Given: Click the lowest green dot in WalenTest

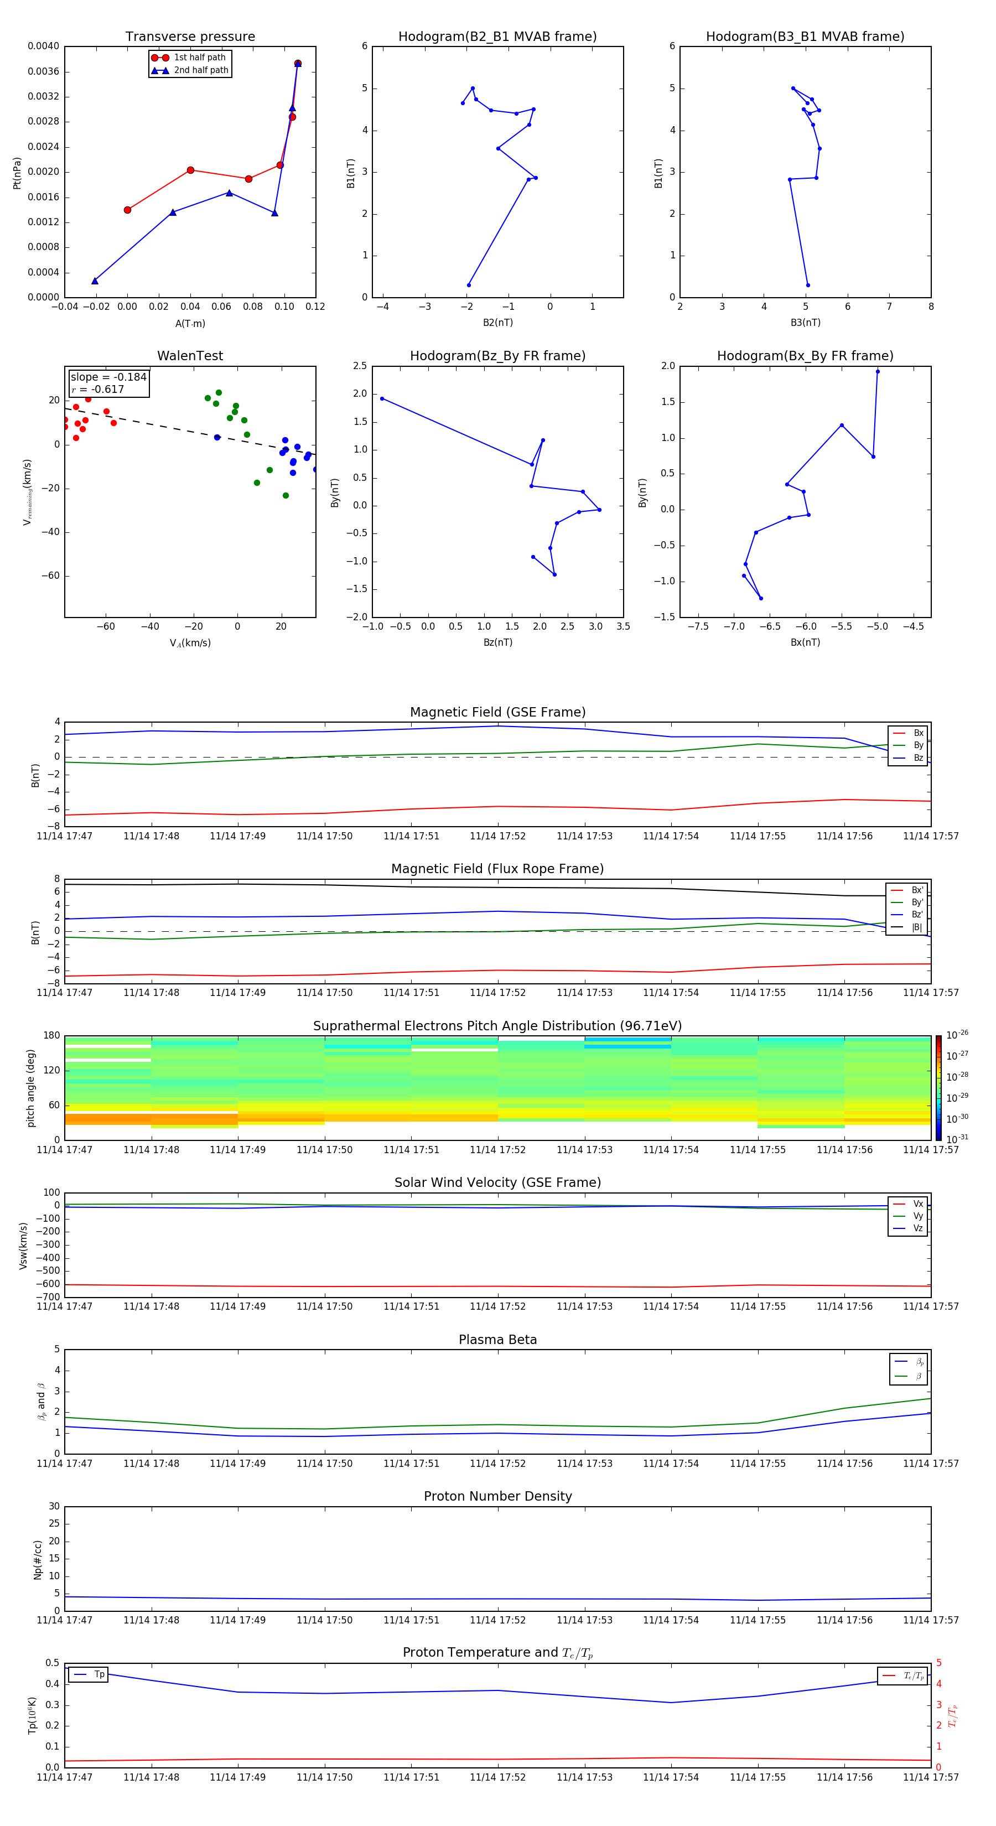Looking at the screenshot, I should tap(286, 495).
